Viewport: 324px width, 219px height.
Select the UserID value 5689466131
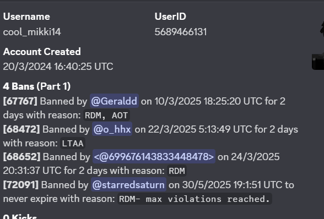(x=181, y=32)
